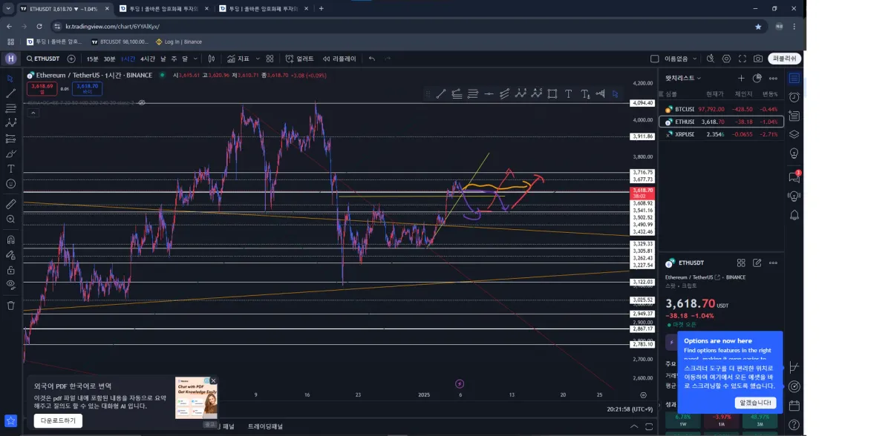This screenshot has height=436, width=891.
Task: Click the trash remove-objects icon
Action: point(10,305)
